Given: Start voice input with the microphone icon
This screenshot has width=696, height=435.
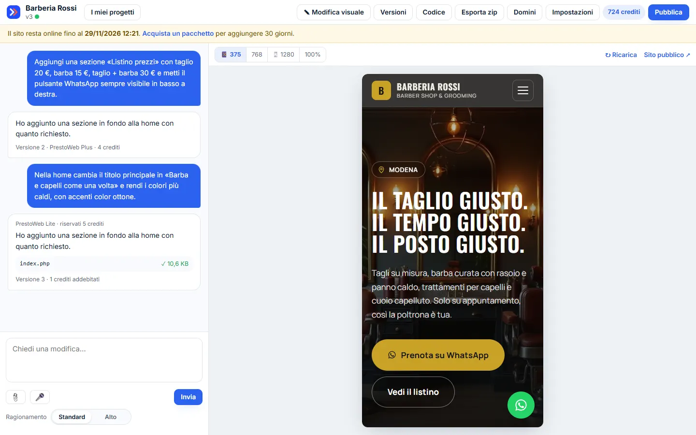Looking at the screenshot, I should tap(40, 397).
